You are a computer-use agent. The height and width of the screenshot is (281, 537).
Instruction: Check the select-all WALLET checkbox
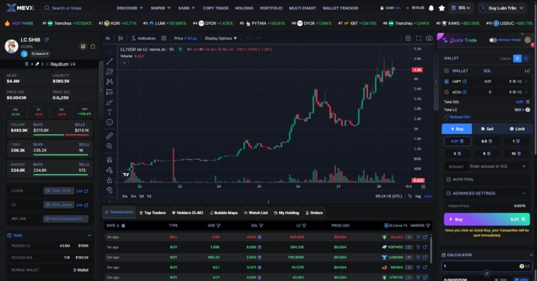pos(447,71)
